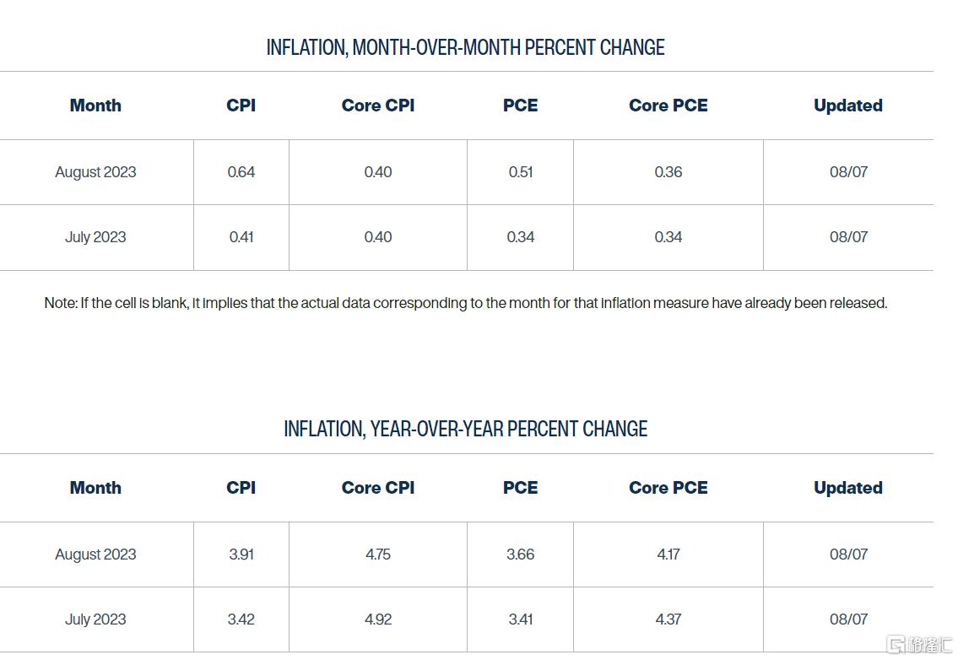Select year-over-year Core PCE value 4.17

(668, 555)
